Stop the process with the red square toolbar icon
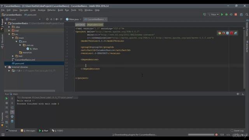Image resolution: width=249 pixels, height=140 pixels. click(236, 14)
